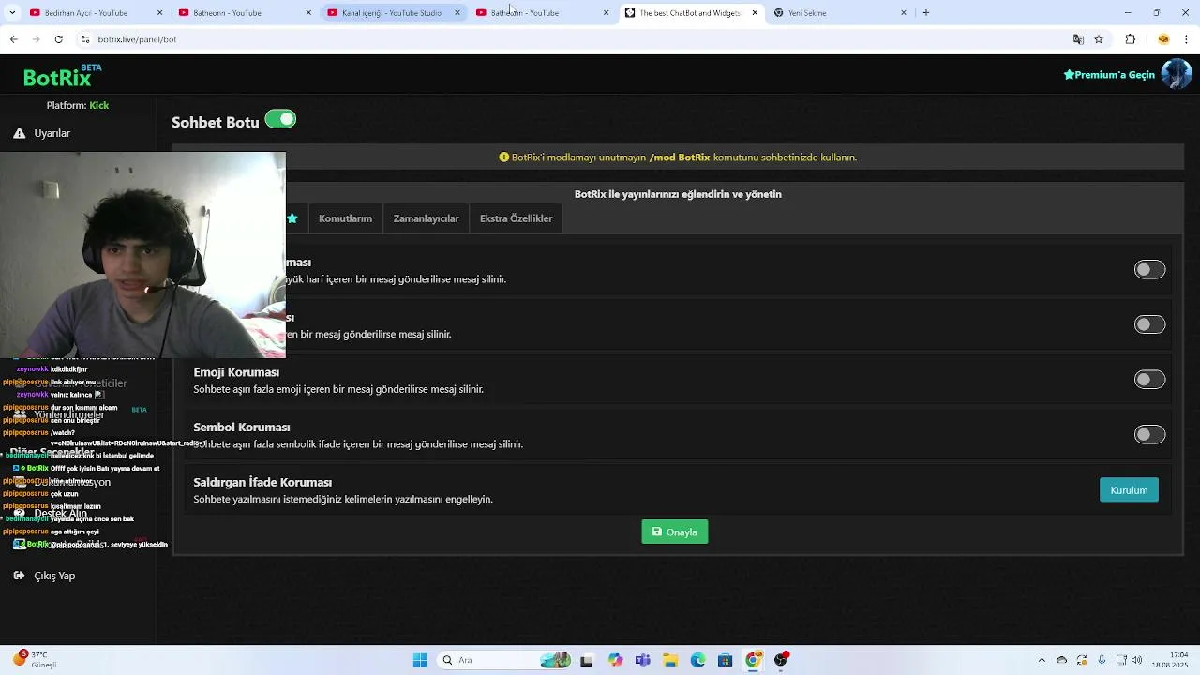Bookmark this page with star icon
1200x675 pixels.
pos(1099,39)
